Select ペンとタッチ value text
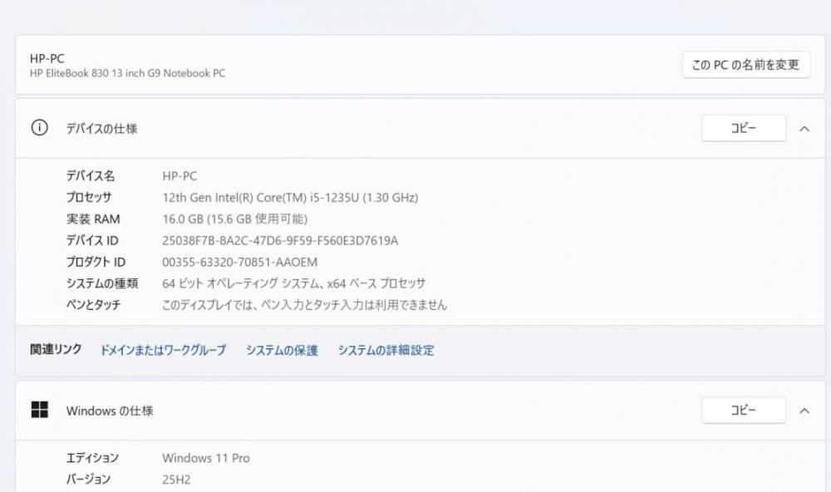This screenshot has width=831, height=492. 305,305
